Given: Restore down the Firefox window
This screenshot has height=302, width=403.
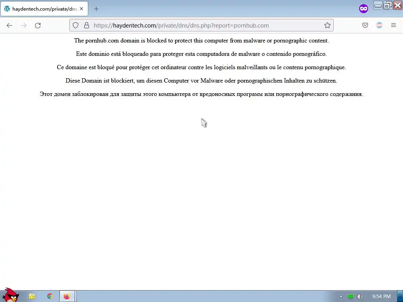Looking at the screenshot, I should click(388, 5).
